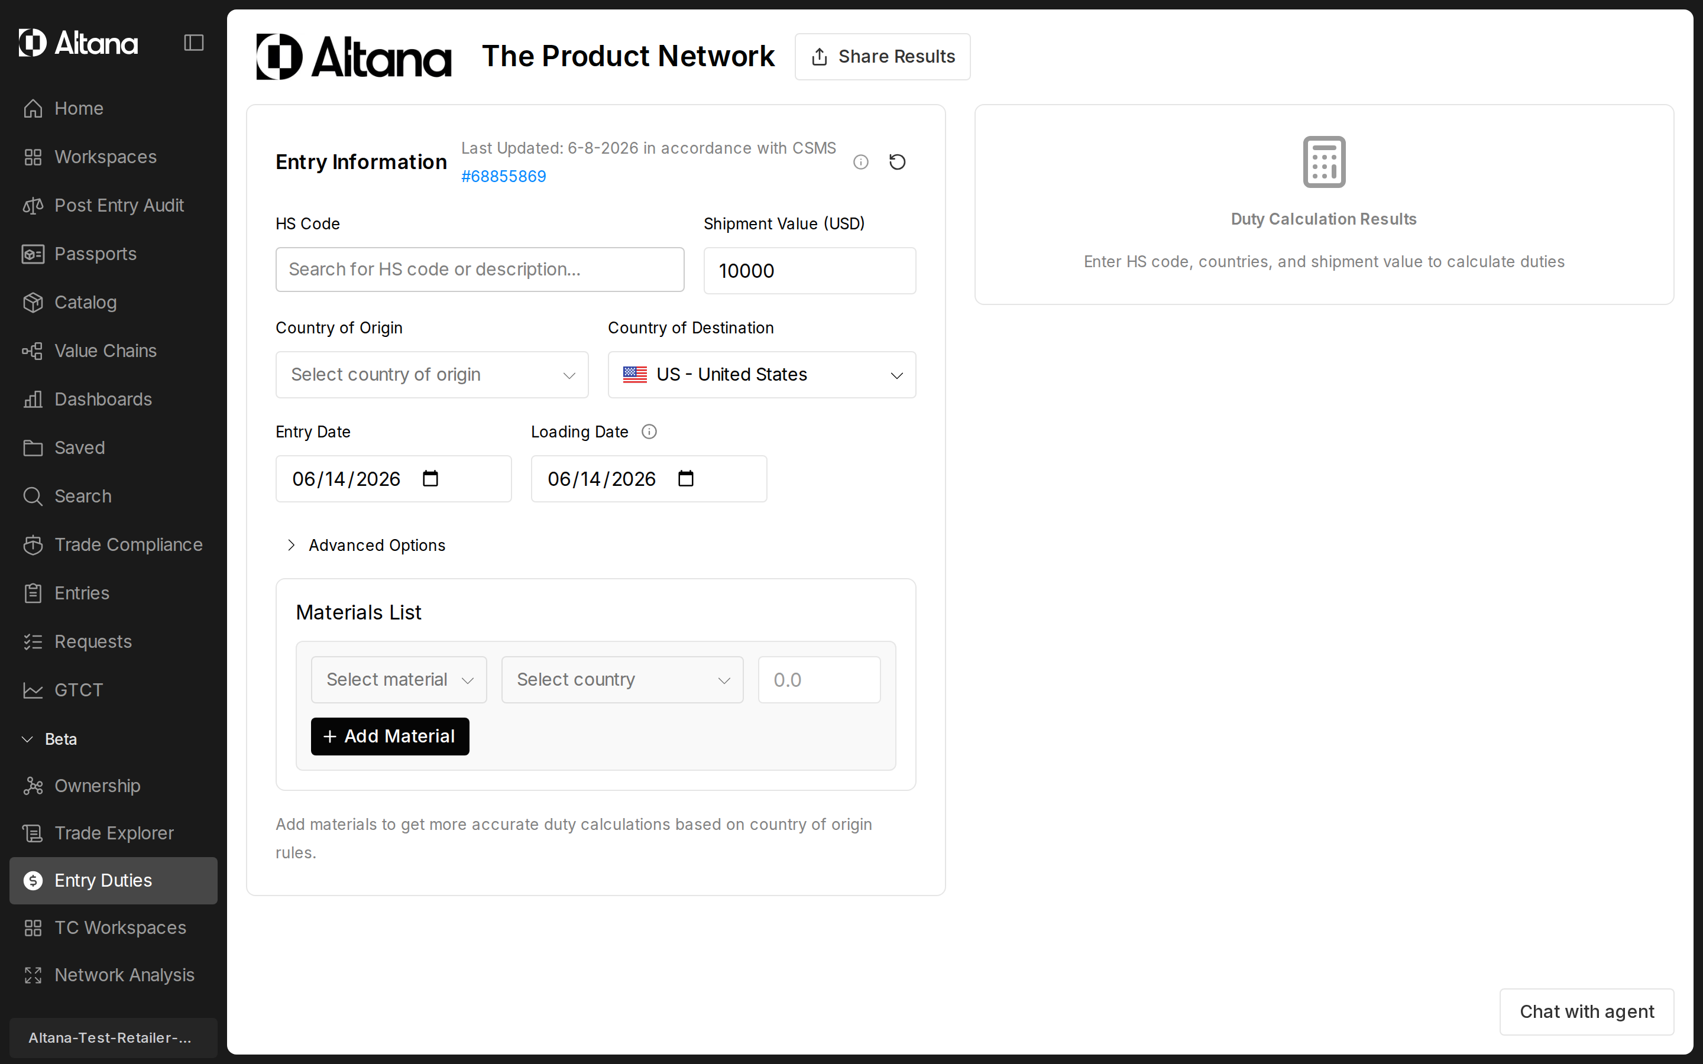Click the HS Code search field
The height and width of the screenshot is (1064, 1703).
[480, 270]
